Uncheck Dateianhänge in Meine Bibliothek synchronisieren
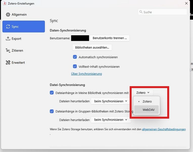The height and width of the screenshot is (152, 193). tap(52, 93)
